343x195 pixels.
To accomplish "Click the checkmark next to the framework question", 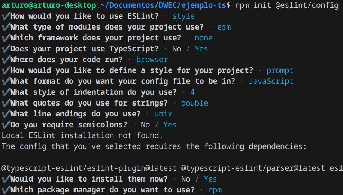I will tap(6, 38).
